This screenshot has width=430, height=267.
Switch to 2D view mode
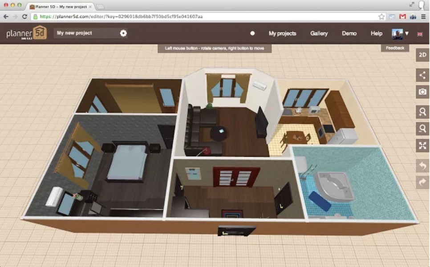coord(422,55)
